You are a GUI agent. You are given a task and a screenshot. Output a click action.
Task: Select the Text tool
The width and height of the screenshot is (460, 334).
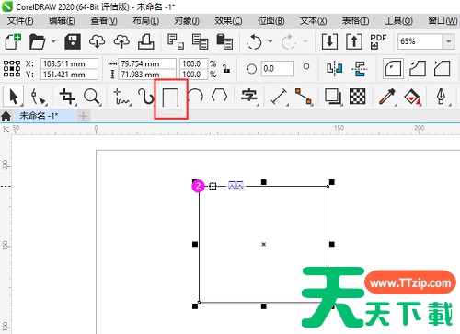pos(249,96)
